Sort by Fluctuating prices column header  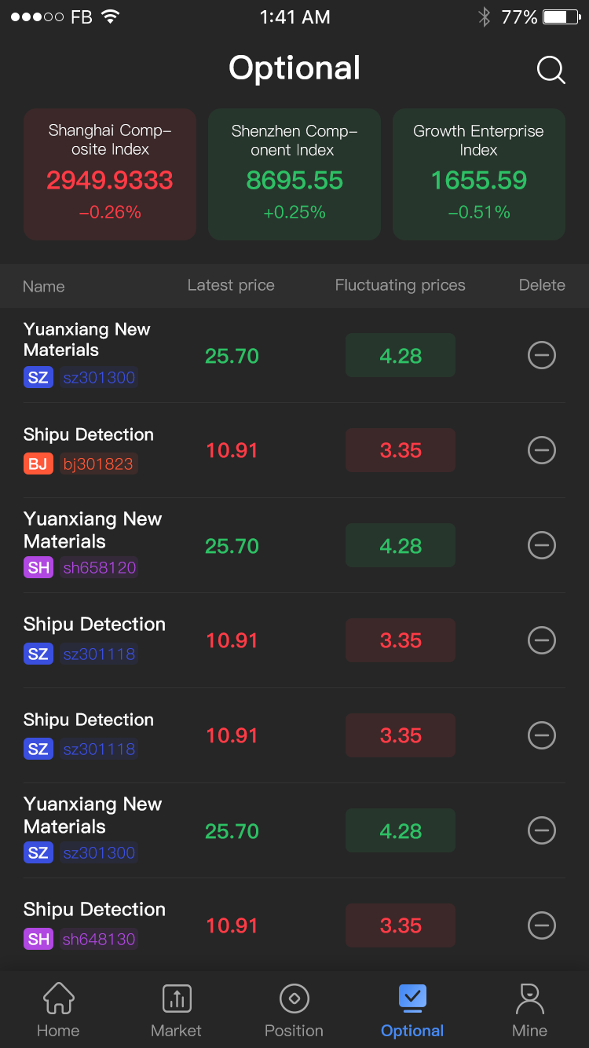(x=400, y=286)
